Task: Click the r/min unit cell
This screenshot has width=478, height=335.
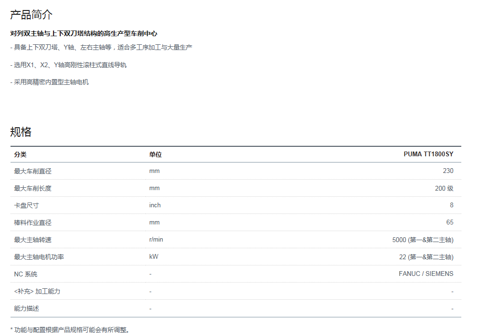Action: [156, 240]
